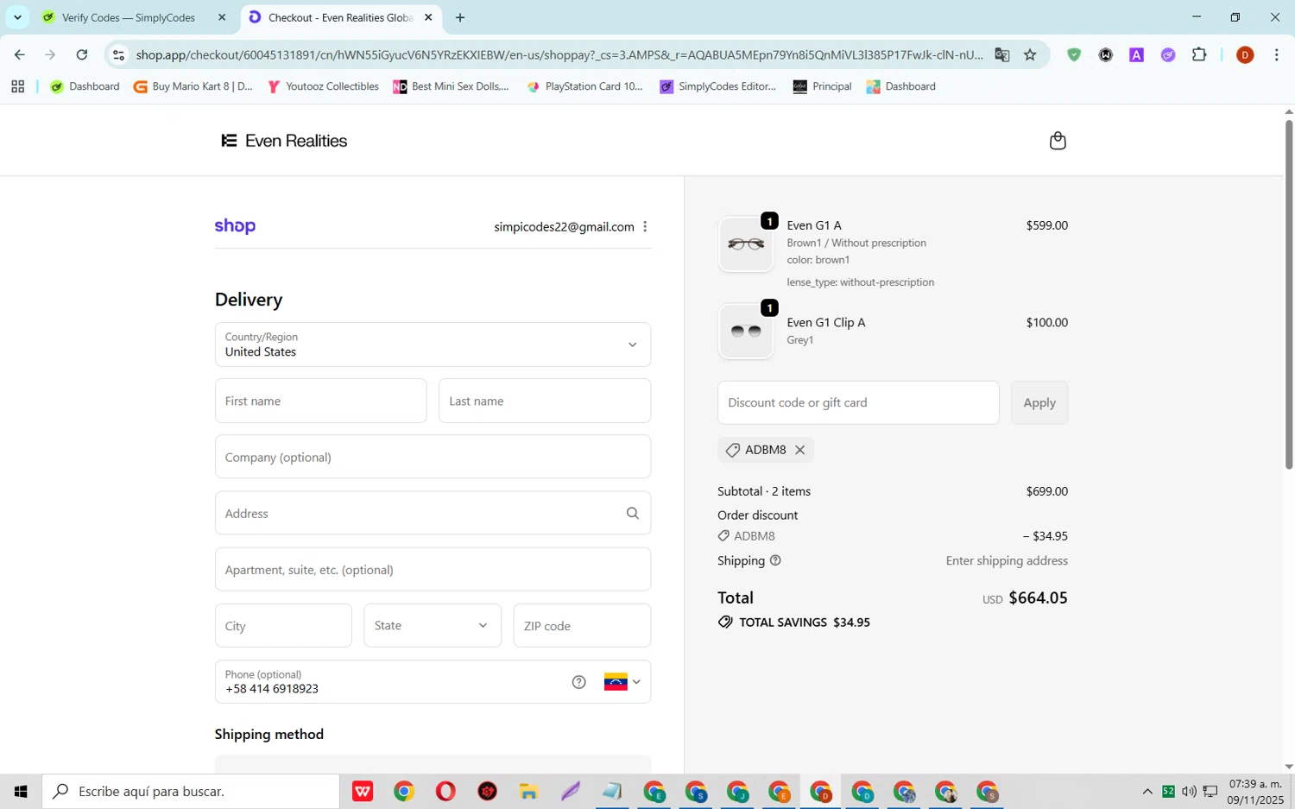The height and width of the screenshot is (809, 1295).
Task: Click the ZIP code field
Action: (x=582, y=625)
